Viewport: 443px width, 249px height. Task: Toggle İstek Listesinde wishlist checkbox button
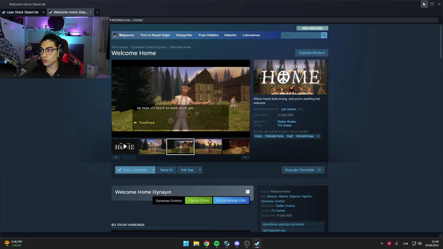tap(133, 170)
